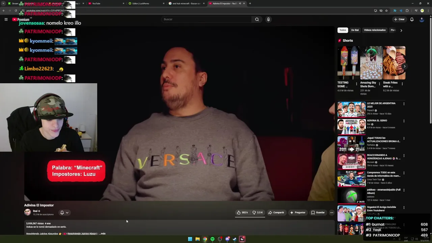Open pablcao otramasdelpablo album thumbnail

pyautogui.click(x=351, y=196)
